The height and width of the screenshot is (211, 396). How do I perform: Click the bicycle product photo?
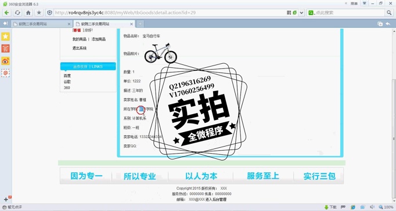tap(161, 53)
